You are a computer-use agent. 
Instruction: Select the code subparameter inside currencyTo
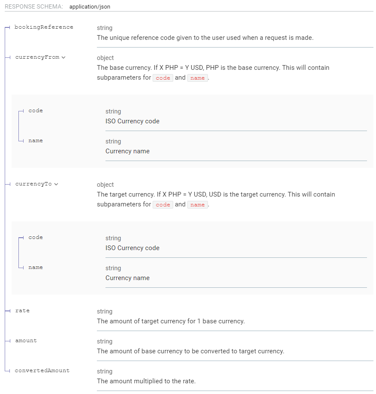36,237
